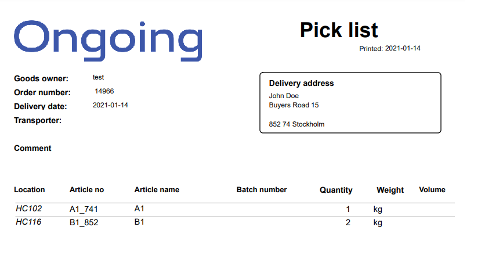Click the Article no column header
Image resolution: width=492 pixels, height=274 pixels.
pyautogui.click(x=86, y=190)
